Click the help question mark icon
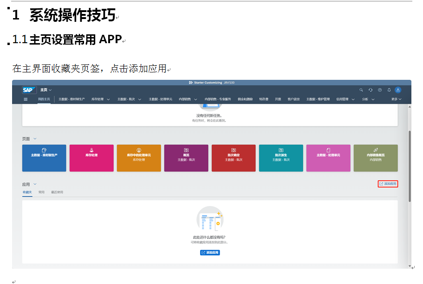The height and width of the screenshot is (284, 423). [380, 90]
